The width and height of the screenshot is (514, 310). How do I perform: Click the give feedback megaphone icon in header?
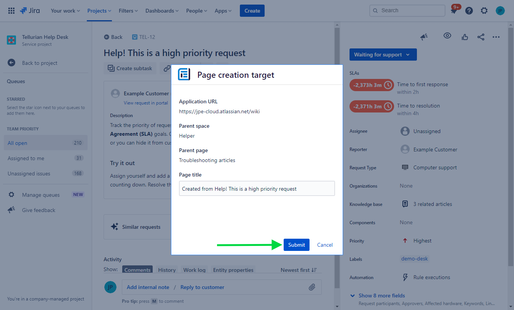[x=424, y=37]
